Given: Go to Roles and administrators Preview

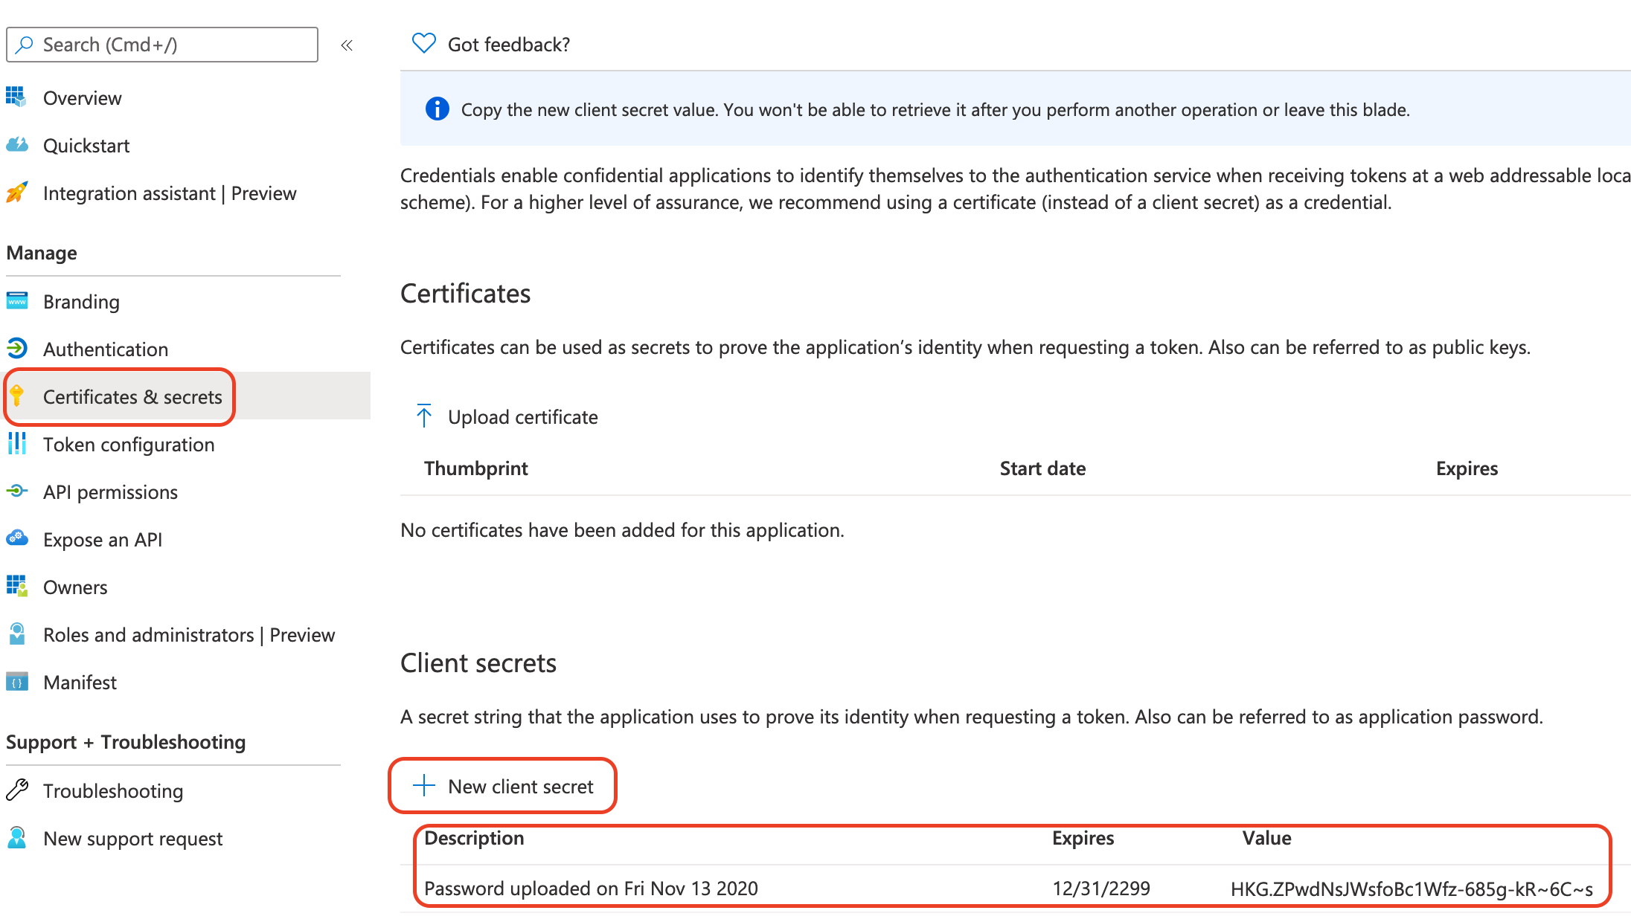Looking at the screenshot, I should [x=188, y=635].
